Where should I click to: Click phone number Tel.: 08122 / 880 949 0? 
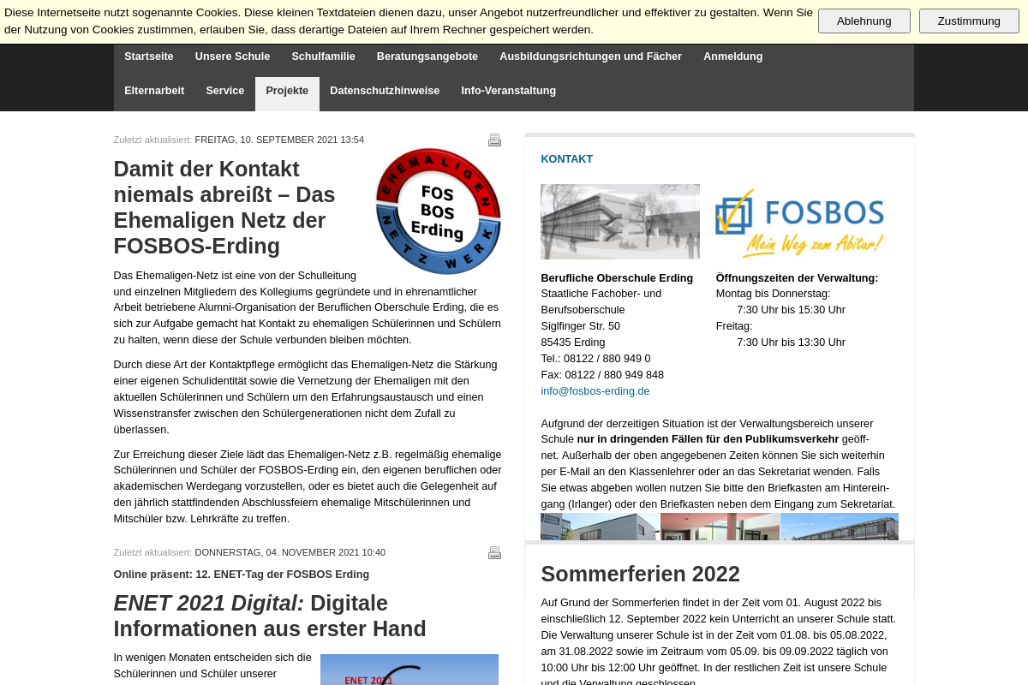pyautogui.click(x=595, y=359)
